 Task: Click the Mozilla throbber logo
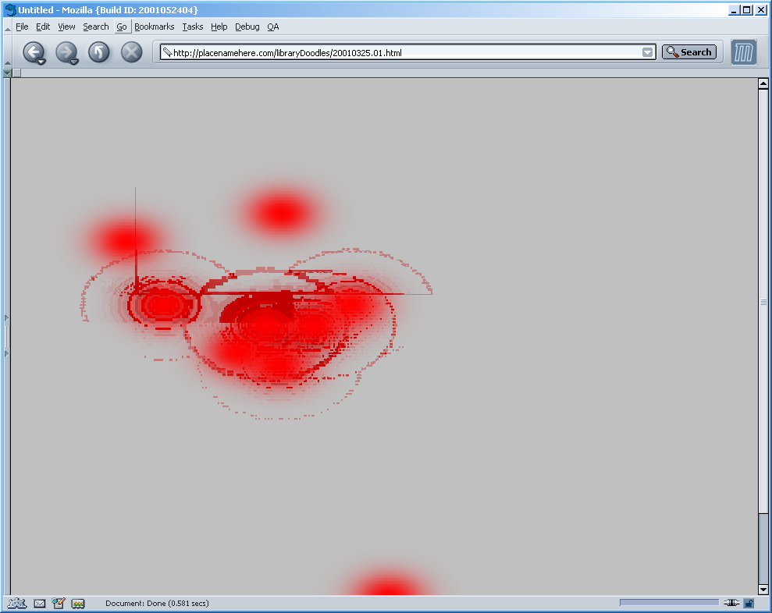click(743, 53)
